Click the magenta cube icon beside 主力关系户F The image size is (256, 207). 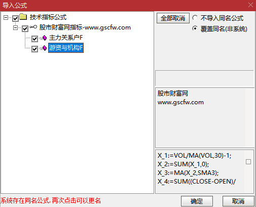tap(45, 38)
